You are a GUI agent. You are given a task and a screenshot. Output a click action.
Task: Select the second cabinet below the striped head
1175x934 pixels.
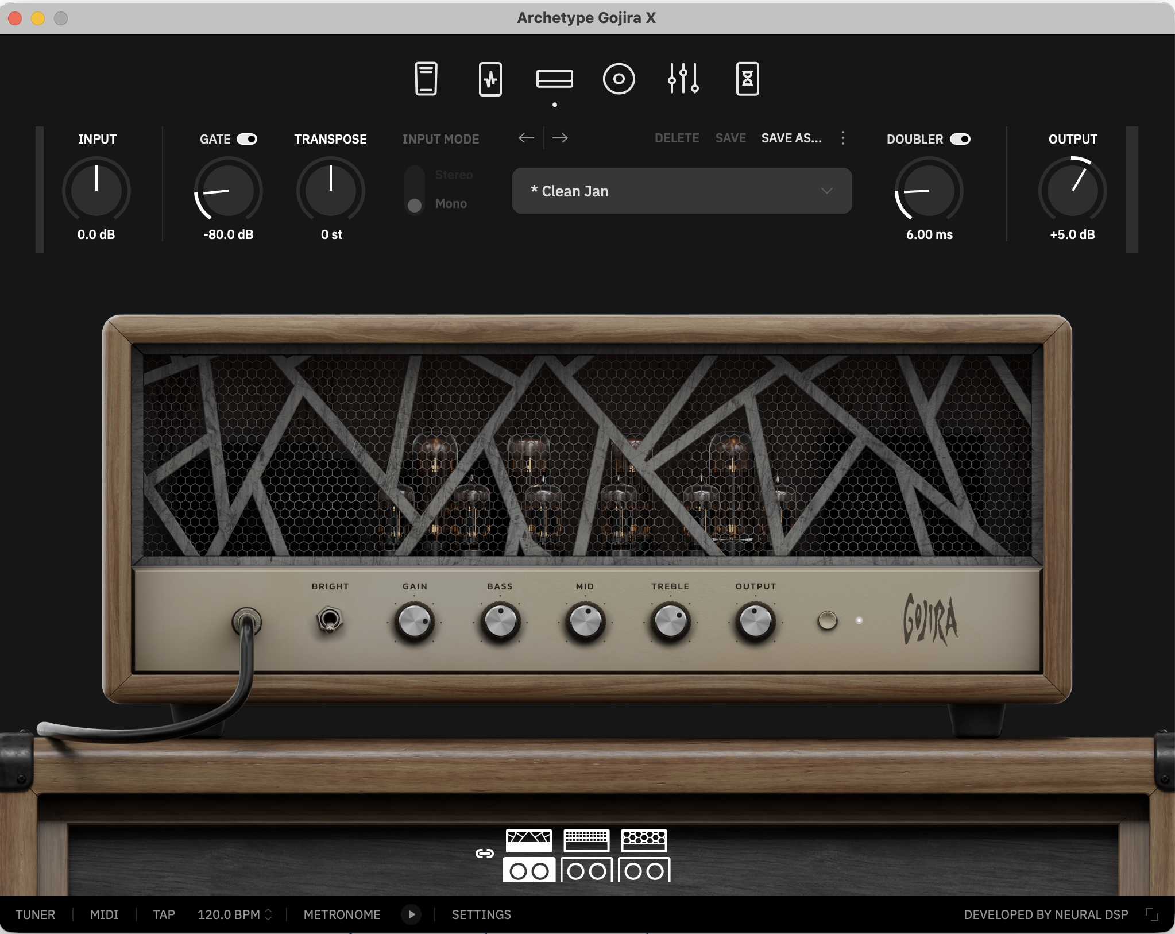click(x=586, y=870)
